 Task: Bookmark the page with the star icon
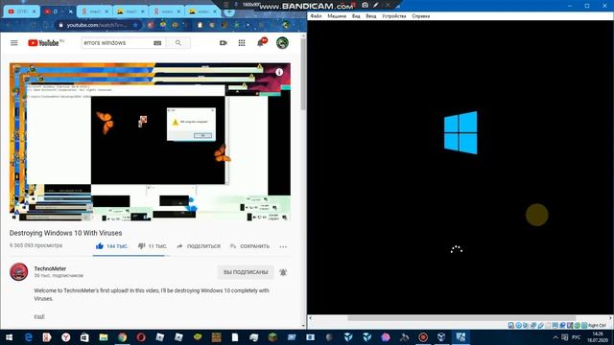coord(135,25)
